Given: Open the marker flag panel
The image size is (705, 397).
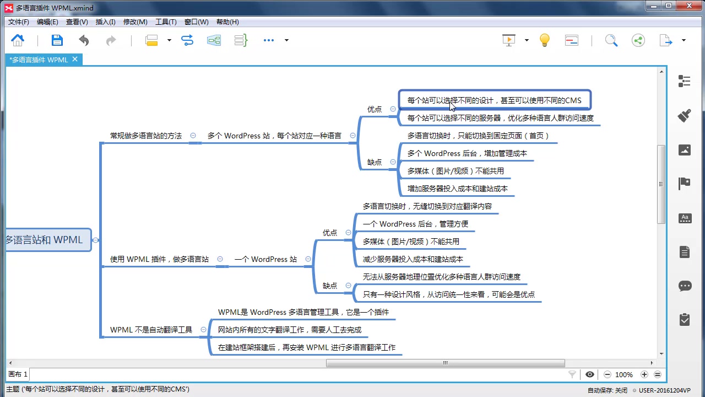Looking at the screenshot, I should (x=684, y=184).
